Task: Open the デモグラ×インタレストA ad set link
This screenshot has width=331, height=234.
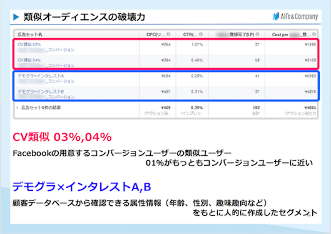Action: [x=41, y=76]
